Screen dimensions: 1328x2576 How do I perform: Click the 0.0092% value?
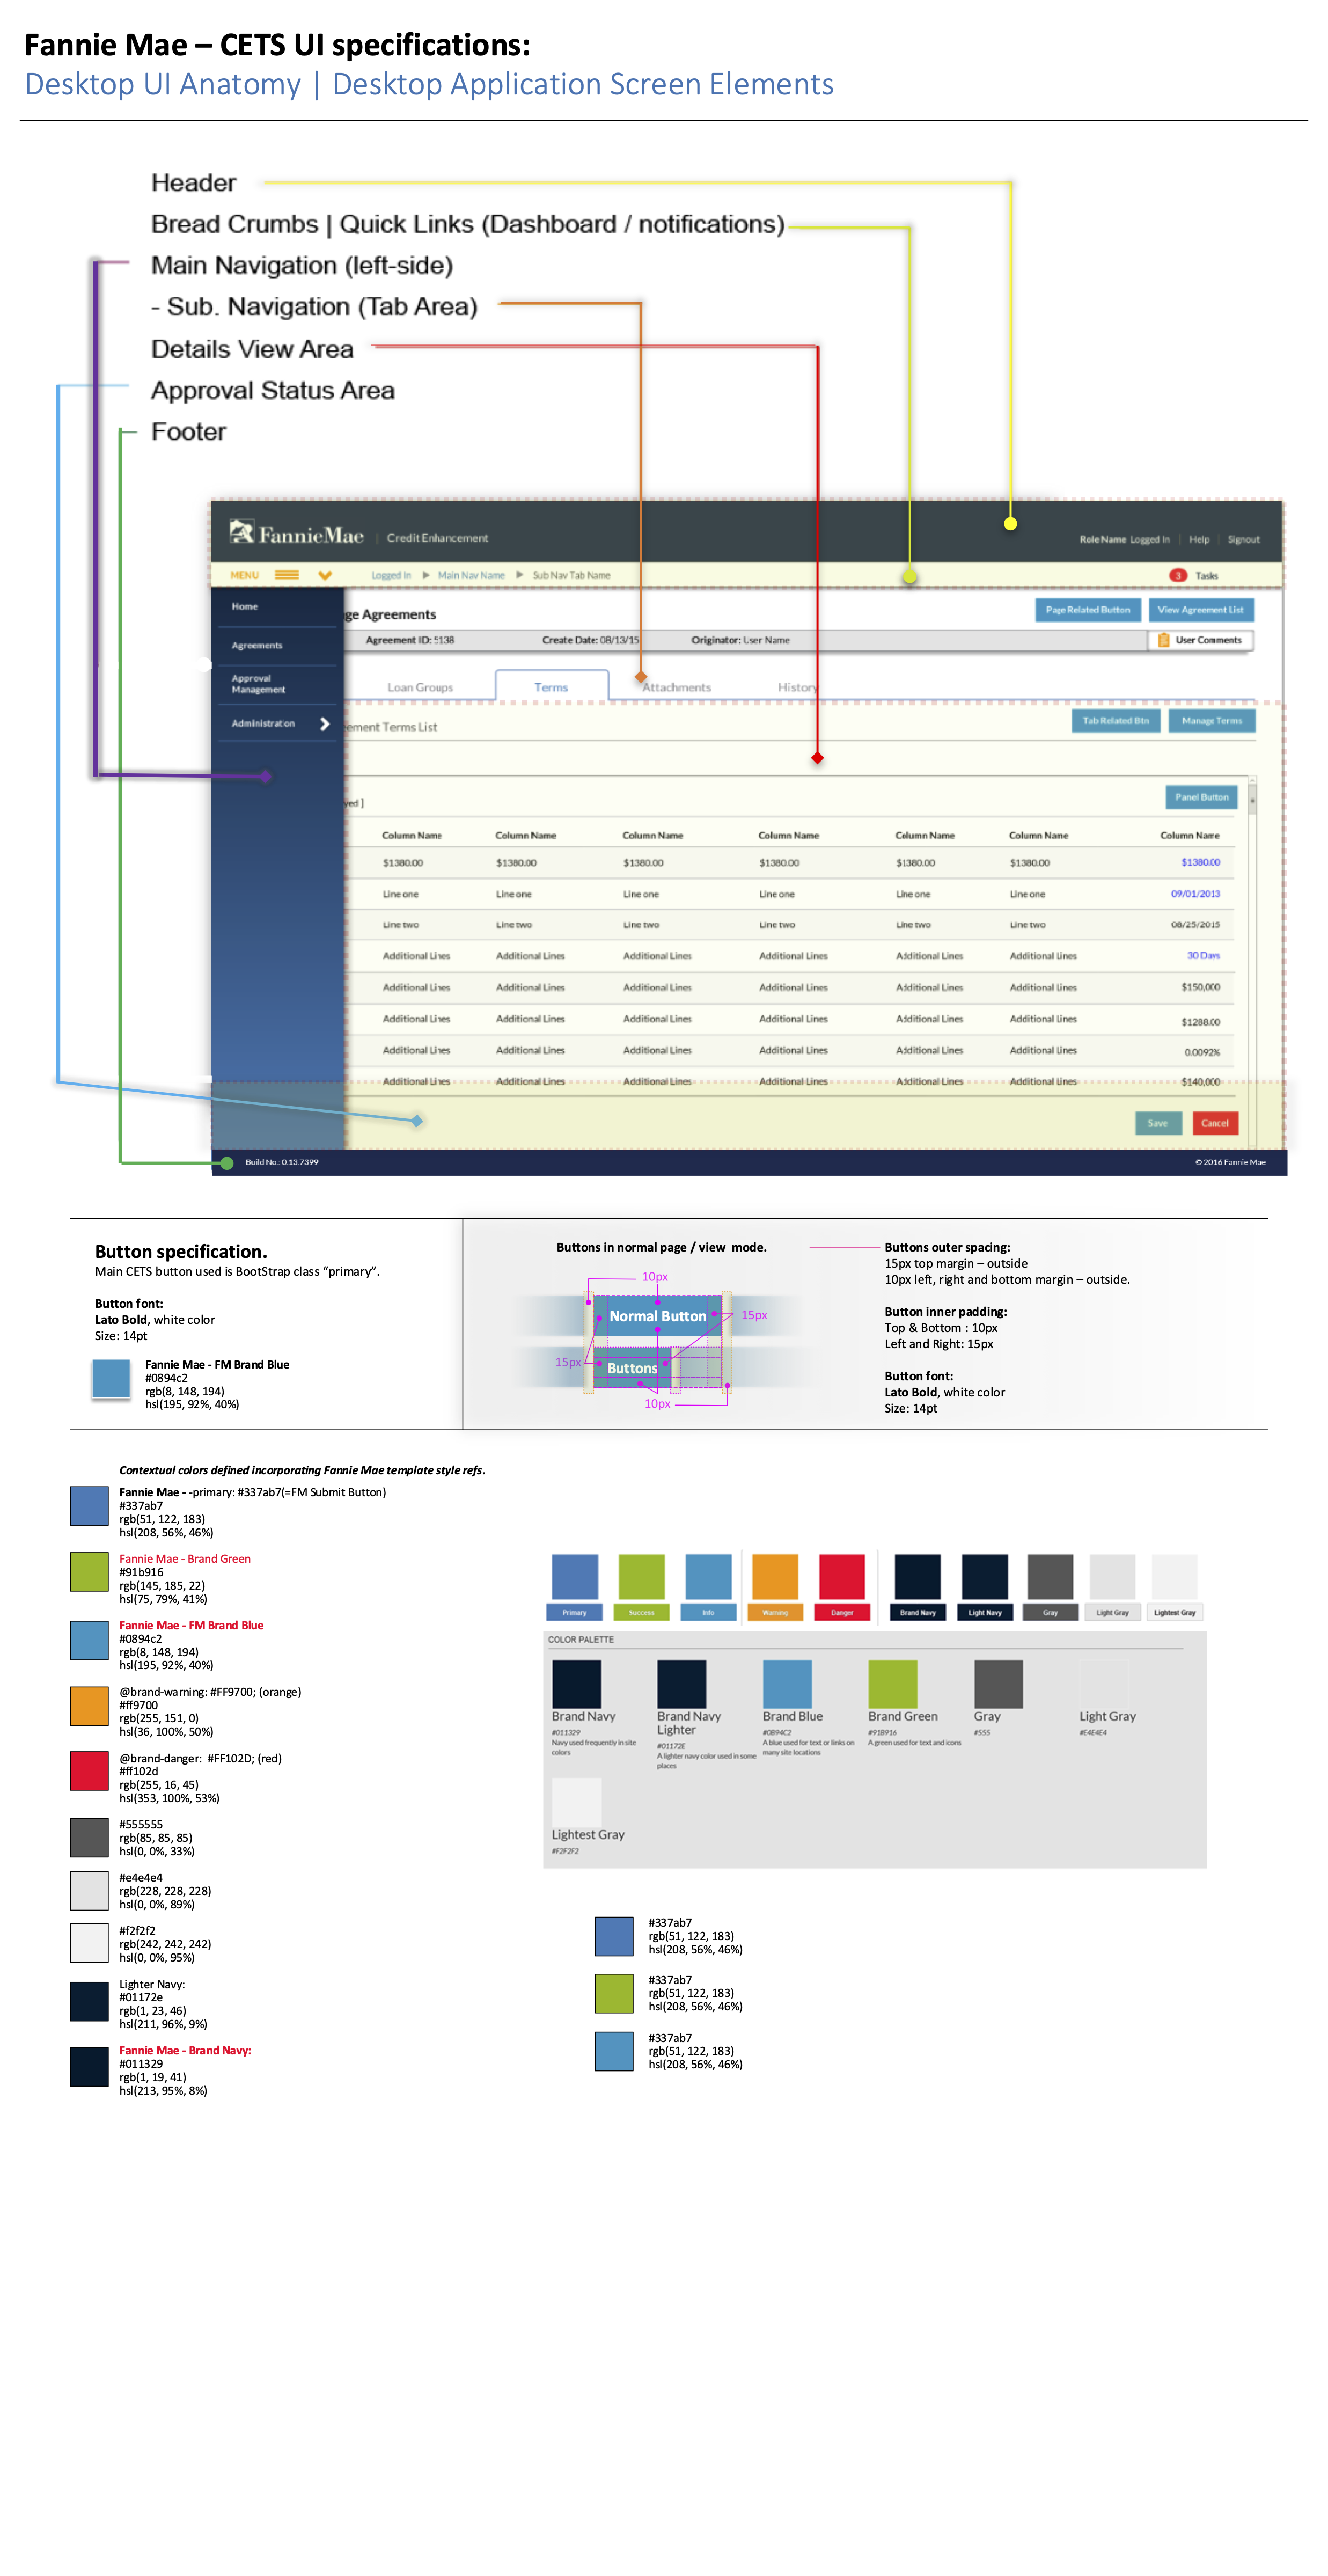tap(1202, 1052)
